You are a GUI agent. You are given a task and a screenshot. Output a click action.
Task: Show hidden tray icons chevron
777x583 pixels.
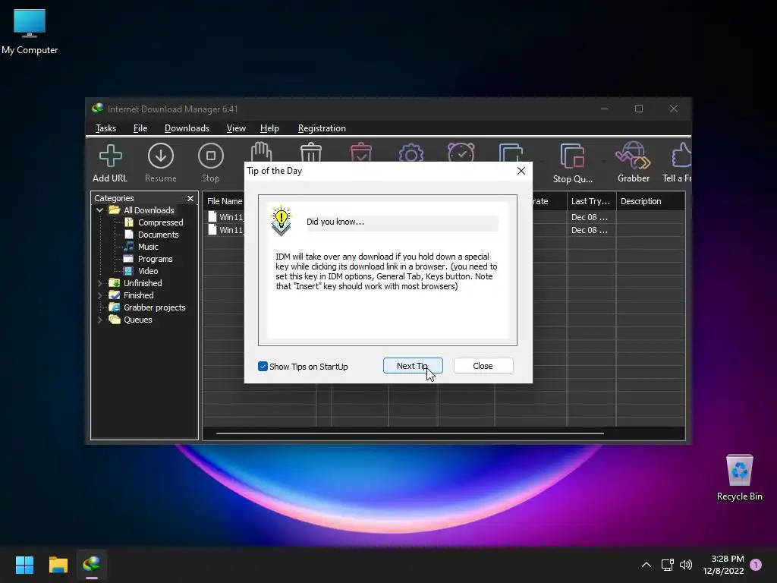[646, 565]
